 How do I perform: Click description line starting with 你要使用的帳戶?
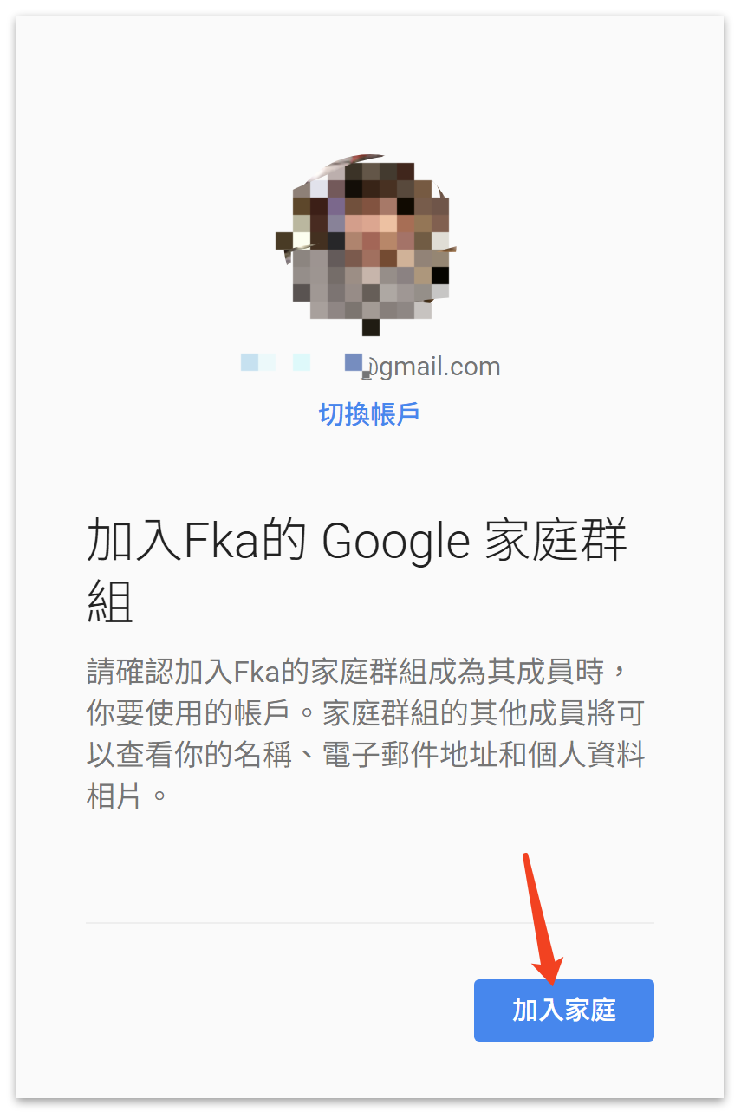[365, 713]
